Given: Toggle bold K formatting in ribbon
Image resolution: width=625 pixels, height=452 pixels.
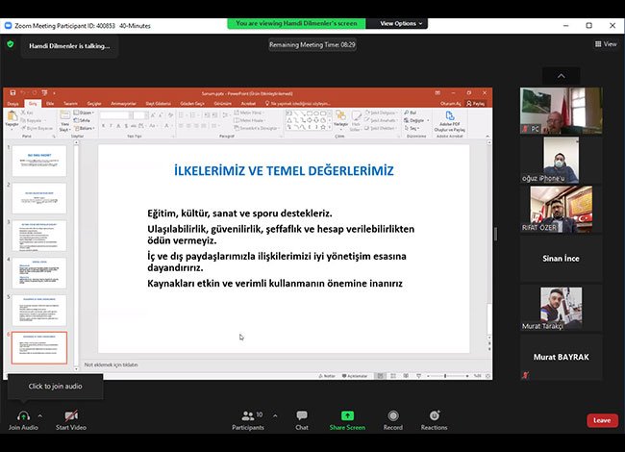Looking at the screenshot, I should pos(103,126).
